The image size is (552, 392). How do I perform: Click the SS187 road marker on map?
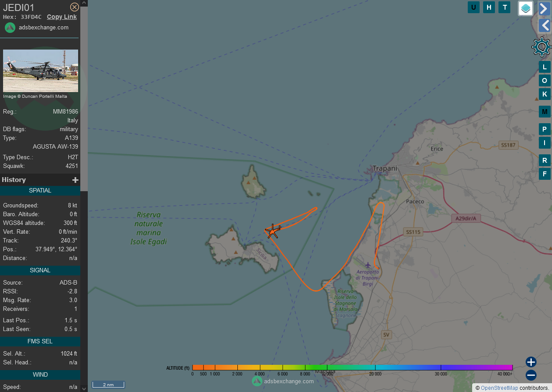508,145
